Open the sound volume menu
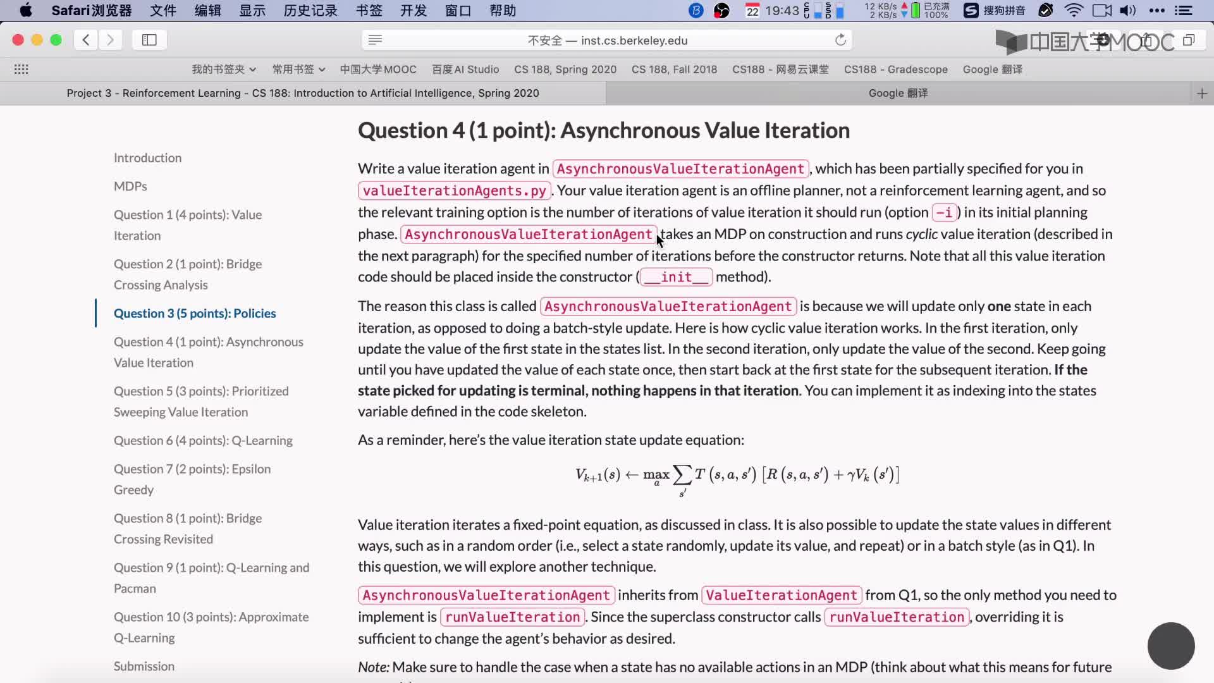Viewport: 1214px width, 683px height. (1127, 10)
